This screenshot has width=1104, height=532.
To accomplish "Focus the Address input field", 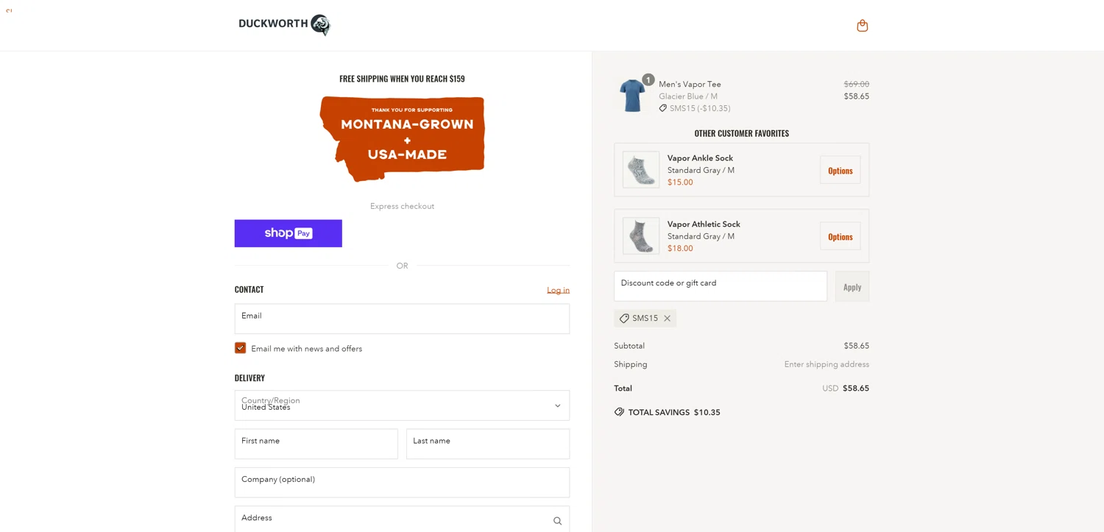I will point(402,519).
